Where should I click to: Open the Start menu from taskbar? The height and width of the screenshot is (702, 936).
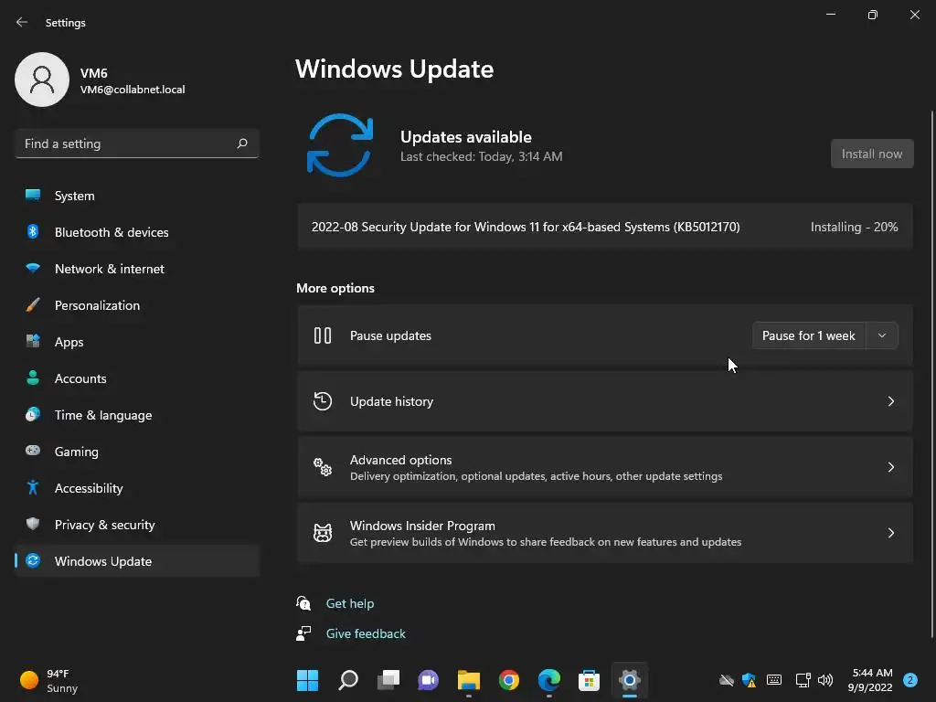click(307, 680)
